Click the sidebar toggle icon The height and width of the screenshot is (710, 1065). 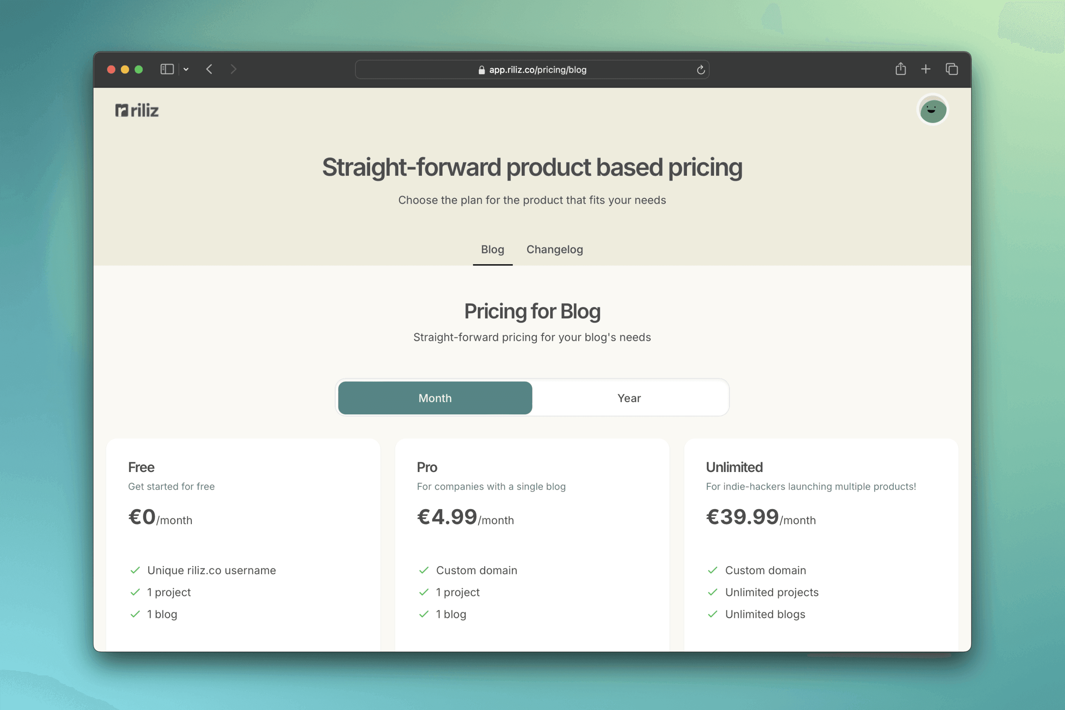(167, 70)
